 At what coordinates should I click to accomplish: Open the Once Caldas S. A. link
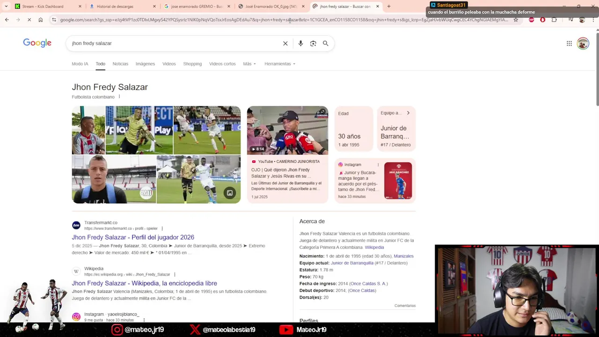(368, 284)
